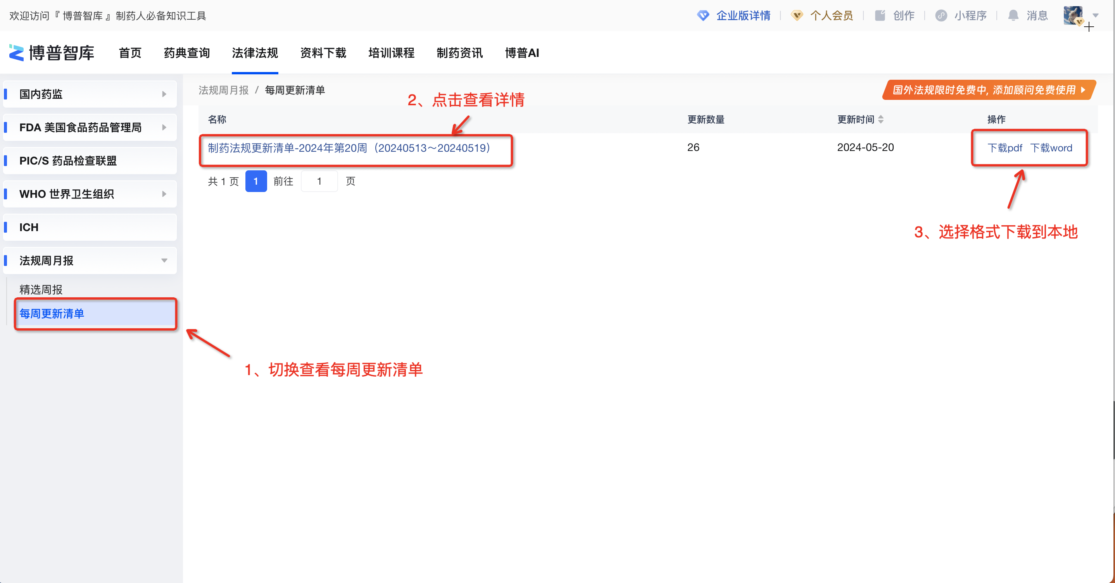Click the 消息 notification bell icon
1115x583 pixels.
1013,16
